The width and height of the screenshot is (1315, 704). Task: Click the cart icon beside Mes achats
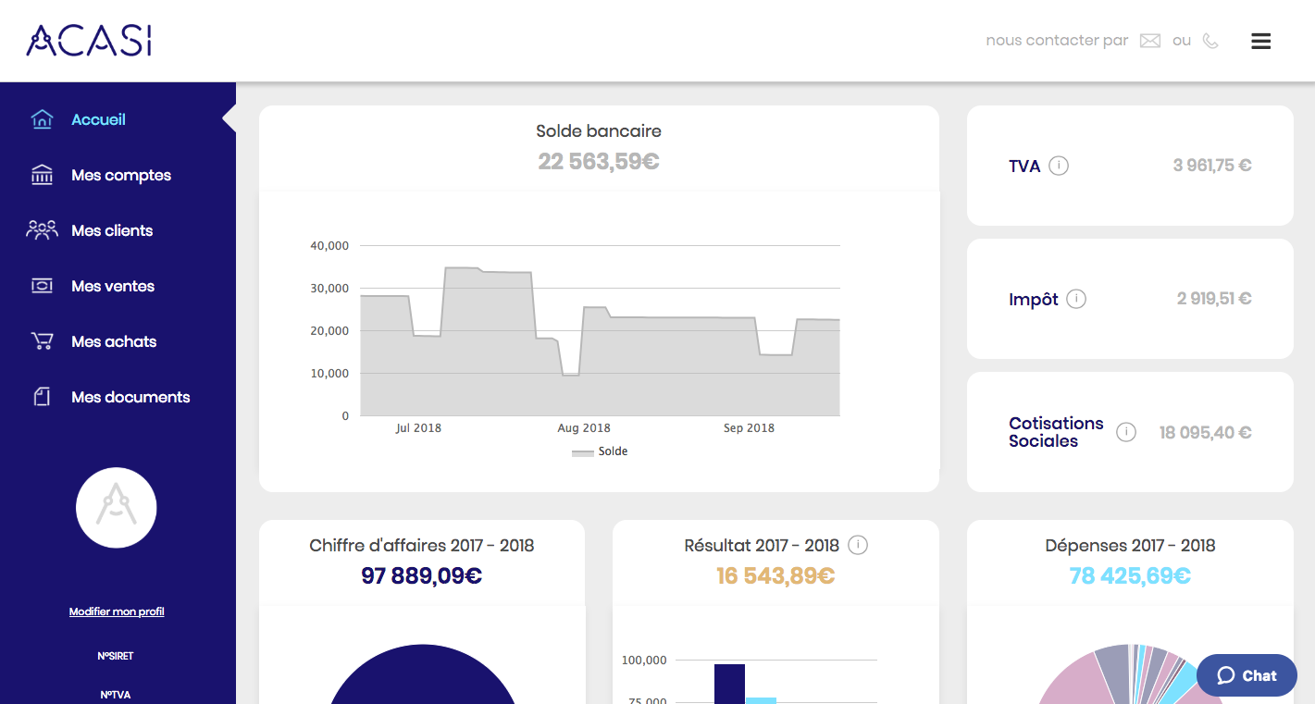click(x=42, y=341)
